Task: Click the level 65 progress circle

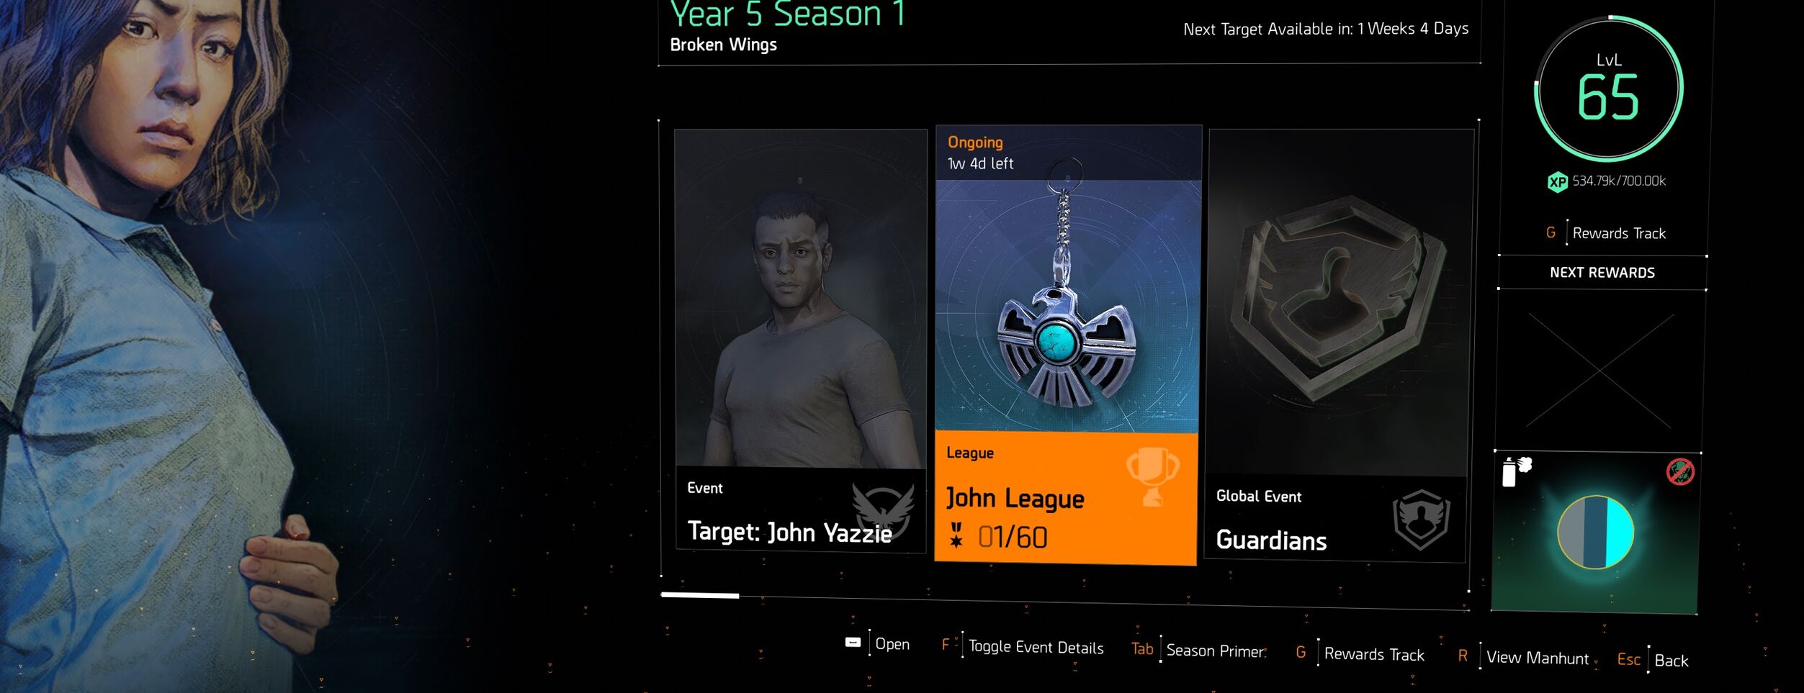Action: coord(1609,89)
